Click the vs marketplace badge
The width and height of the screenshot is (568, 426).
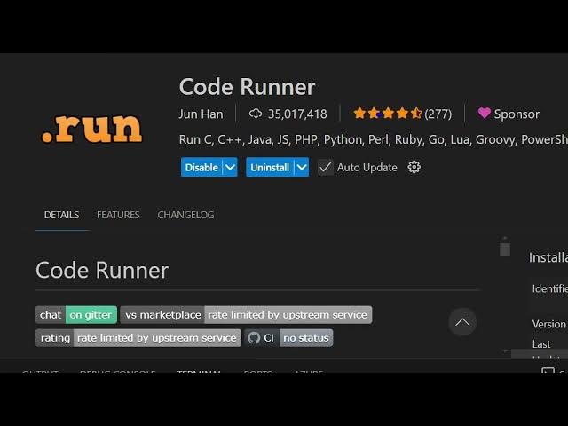[246, 315]
